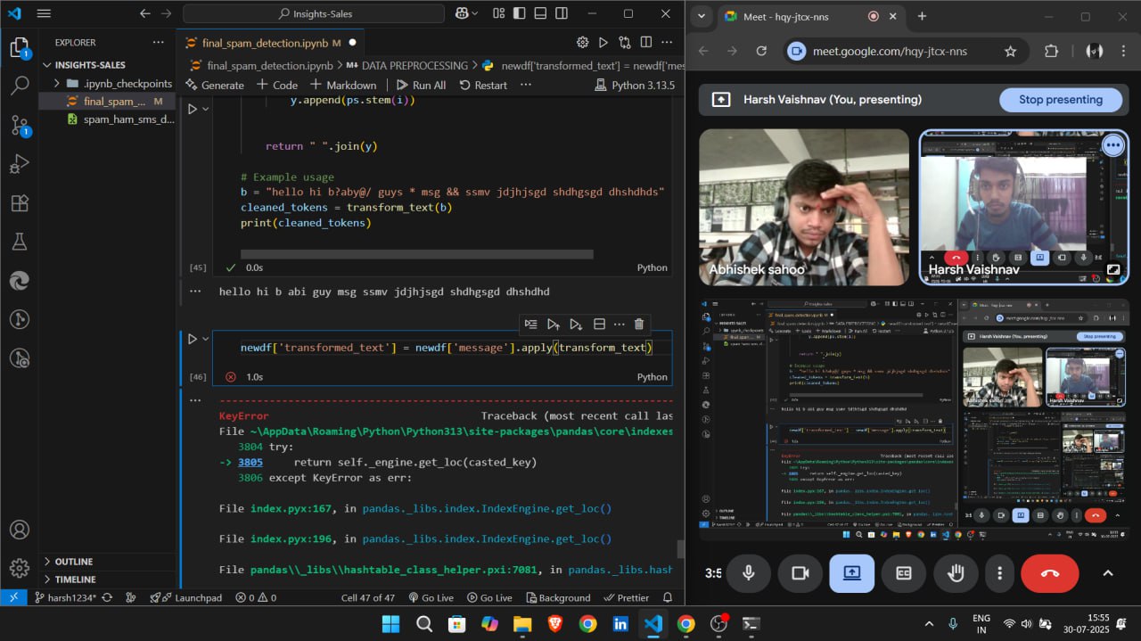
Task: Expand the OUTLINE section
Action: pyautogui.click(x=74, y=562)
